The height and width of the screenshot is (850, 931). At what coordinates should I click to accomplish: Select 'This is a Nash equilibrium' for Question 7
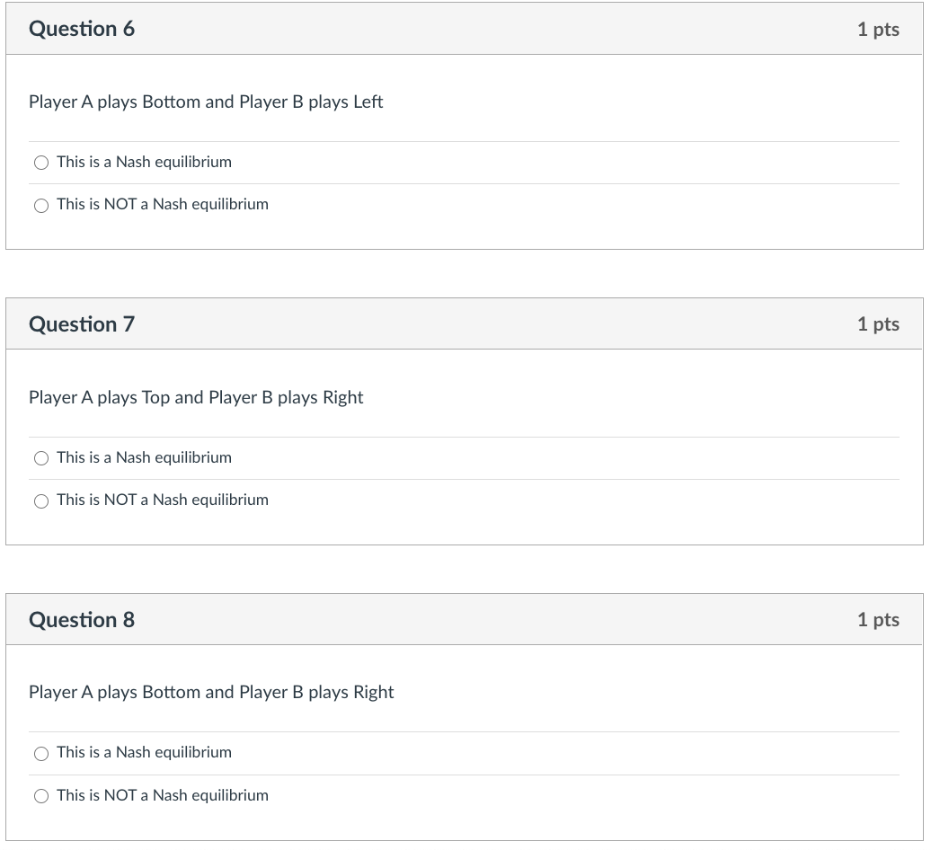41,458
